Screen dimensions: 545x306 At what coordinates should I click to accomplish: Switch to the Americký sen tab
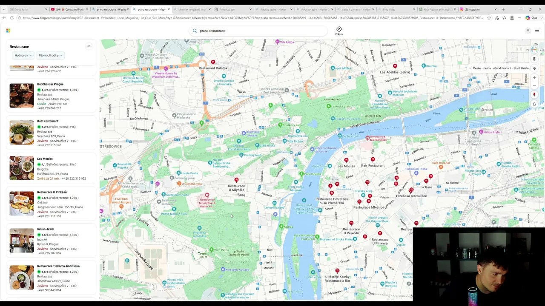233,9
